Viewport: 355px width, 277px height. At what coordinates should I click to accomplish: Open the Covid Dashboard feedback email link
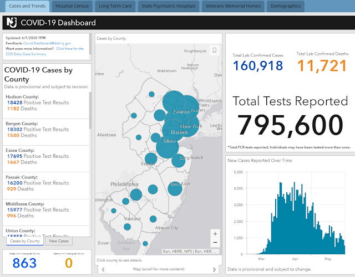47,43
